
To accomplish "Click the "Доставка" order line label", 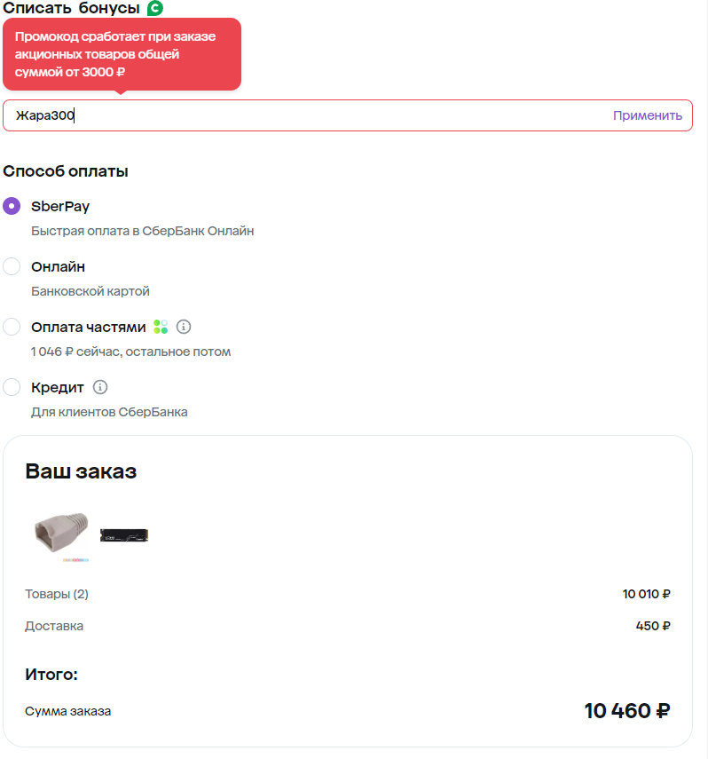I will [54, 626].
